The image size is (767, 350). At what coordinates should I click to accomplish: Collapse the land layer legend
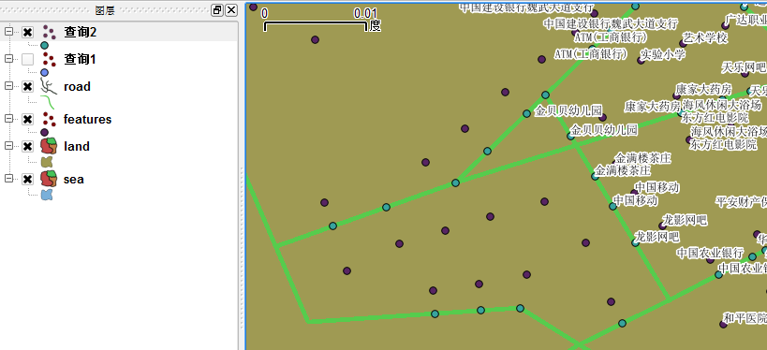pyautogui.click(x=8, y=146)
